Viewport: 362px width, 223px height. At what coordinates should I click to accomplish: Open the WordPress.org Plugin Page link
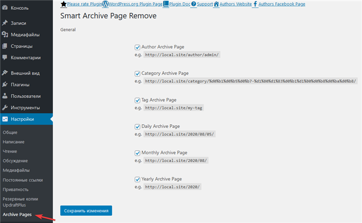(135, 4)
